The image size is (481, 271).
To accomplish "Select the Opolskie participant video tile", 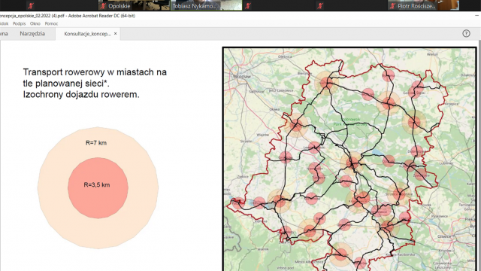I will 134,5.
